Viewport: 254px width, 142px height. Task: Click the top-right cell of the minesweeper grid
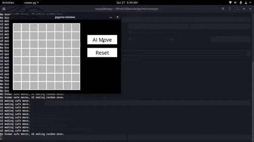[76, 27]
